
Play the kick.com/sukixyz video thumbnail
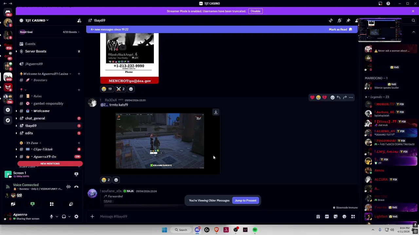[160, 141]
